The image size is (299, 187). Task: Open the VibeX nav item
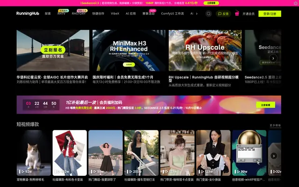tap(115, 14)
